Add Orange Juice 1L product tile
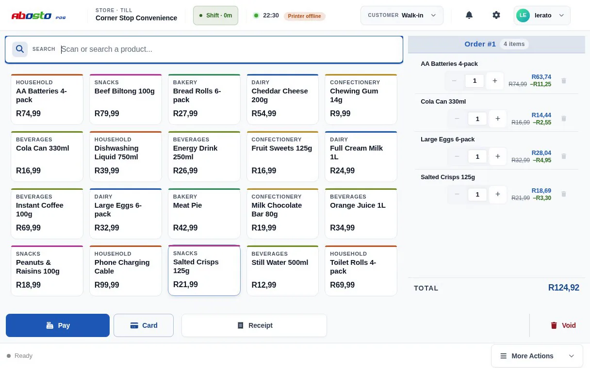The width and height of the screenshot is (590, 368). [361, 214]
